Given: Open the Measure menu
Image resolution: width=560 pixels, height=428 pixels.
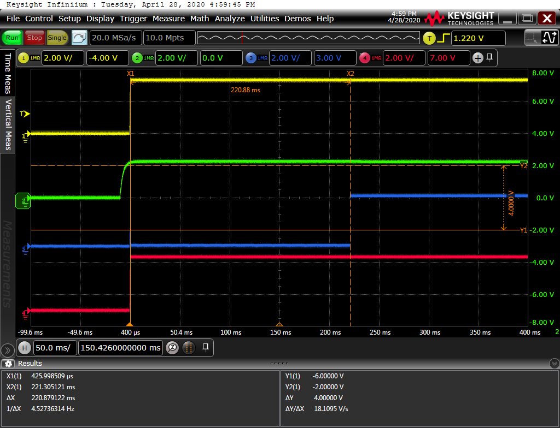Looking at the screenshot, I should click(168, 19).
